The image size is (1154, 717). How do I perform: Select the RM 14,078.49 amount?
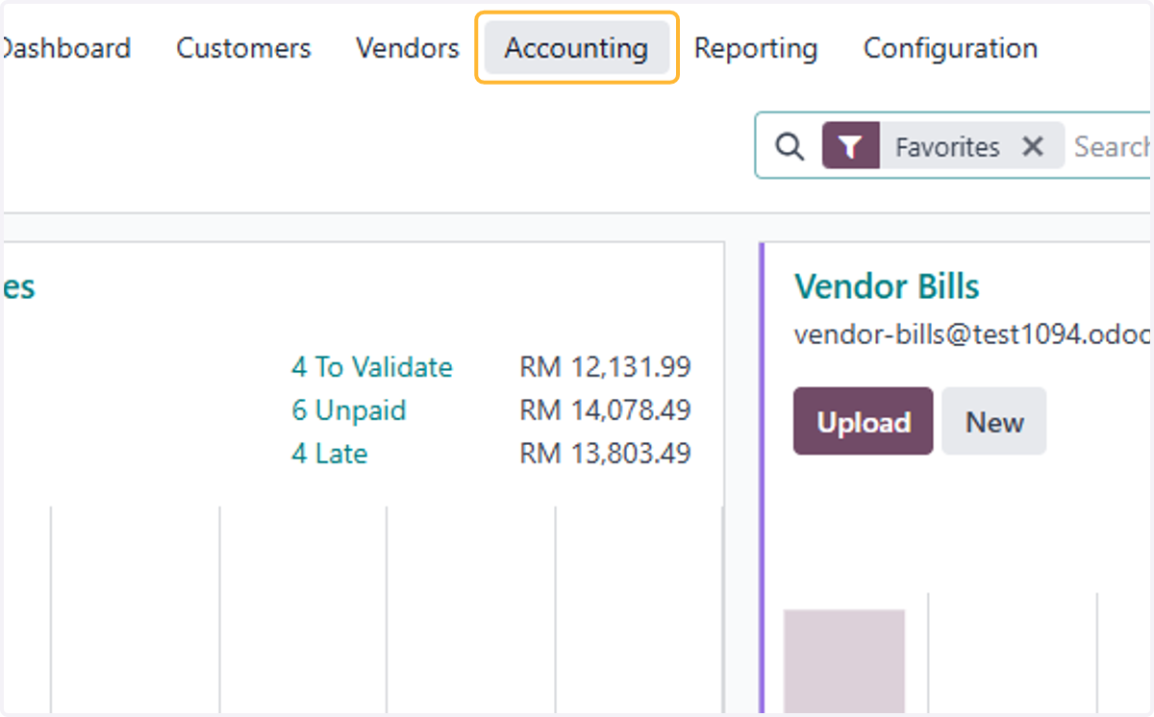tap(605, 410)
